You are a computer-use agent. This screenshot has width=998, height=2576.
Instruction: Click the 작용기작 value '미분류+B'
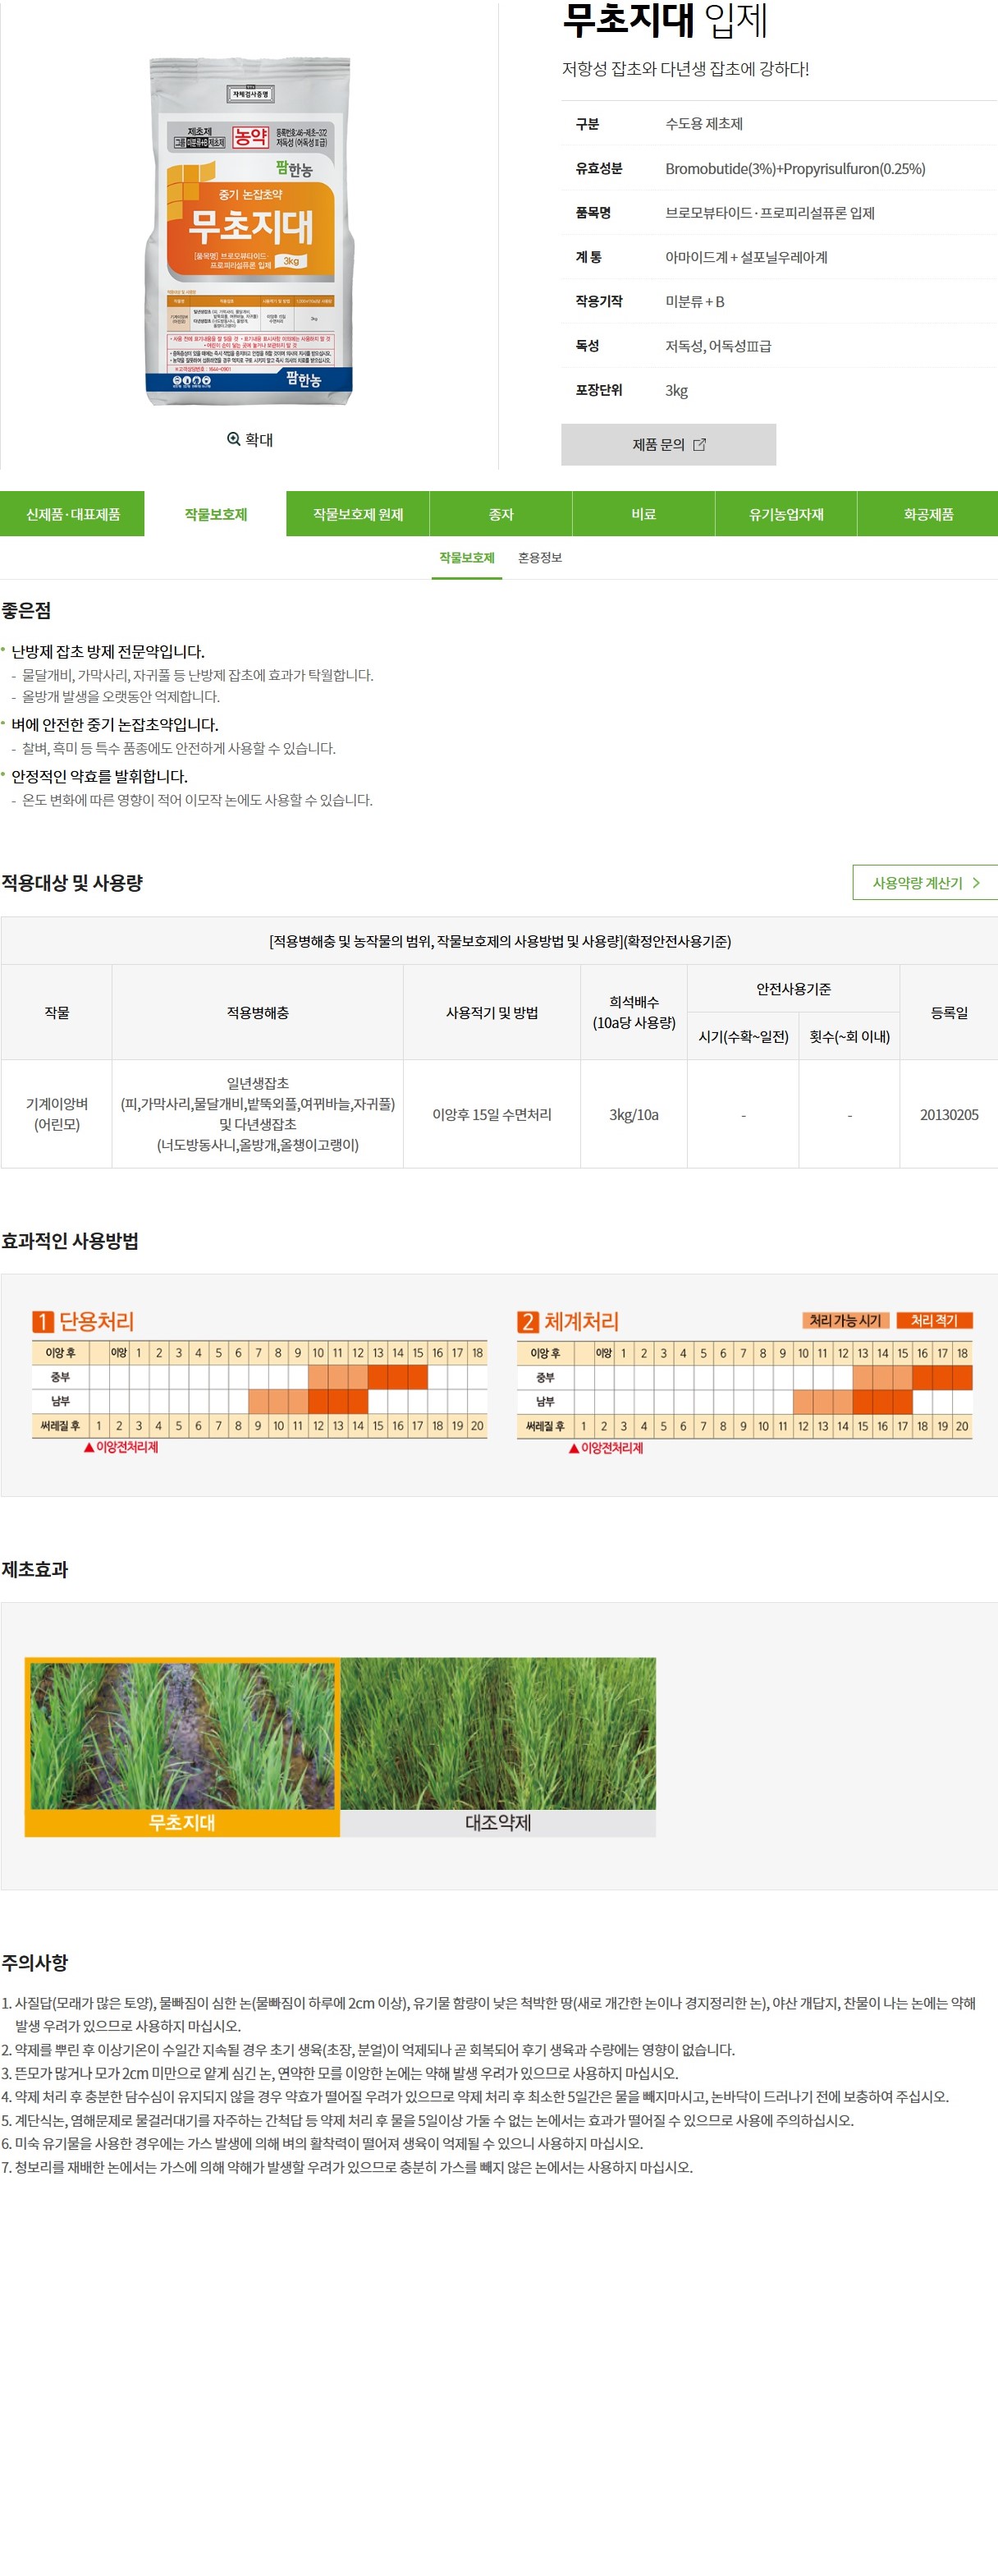click(x=695, y=302)
